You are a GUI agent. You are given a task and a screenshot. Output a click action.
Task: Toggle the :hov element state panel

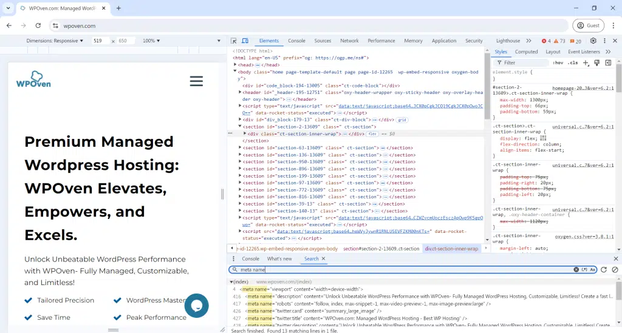tap(558, 62)
